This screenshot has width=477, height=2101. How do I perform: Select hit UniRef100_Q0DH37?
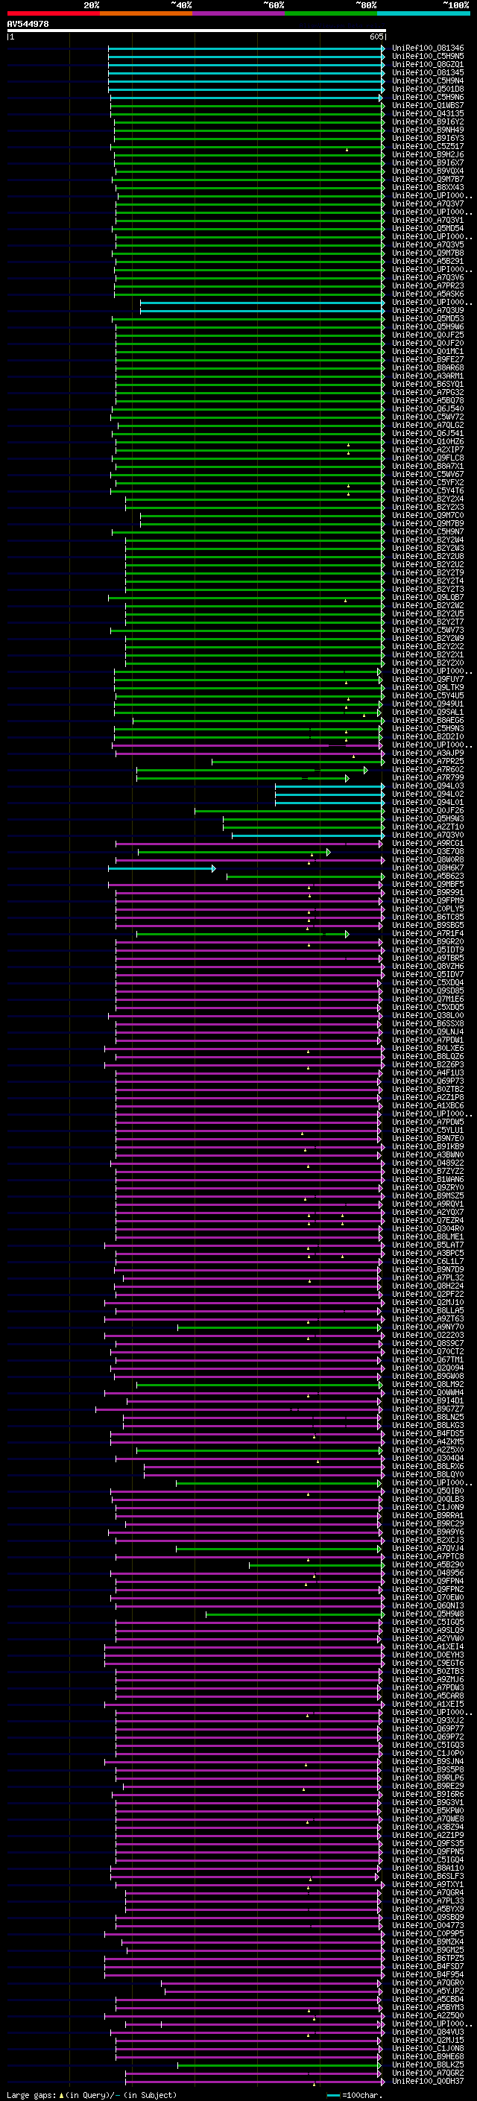click(428, 2082)
